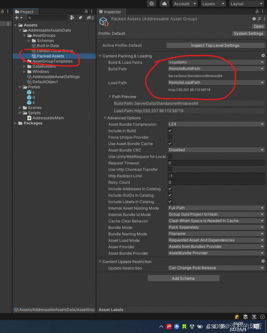The height and width of the screenshot is (333, 267).
Task: Open Content Update Restriction gear menu
Action: (x=263, y=261)
